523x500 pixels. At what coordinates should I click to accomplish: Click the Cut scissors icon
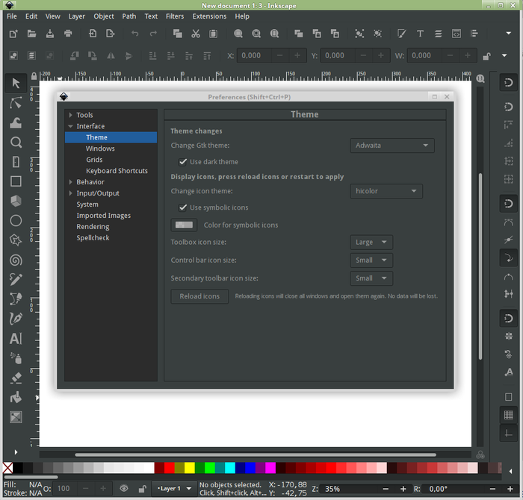[x=196, y=34]
